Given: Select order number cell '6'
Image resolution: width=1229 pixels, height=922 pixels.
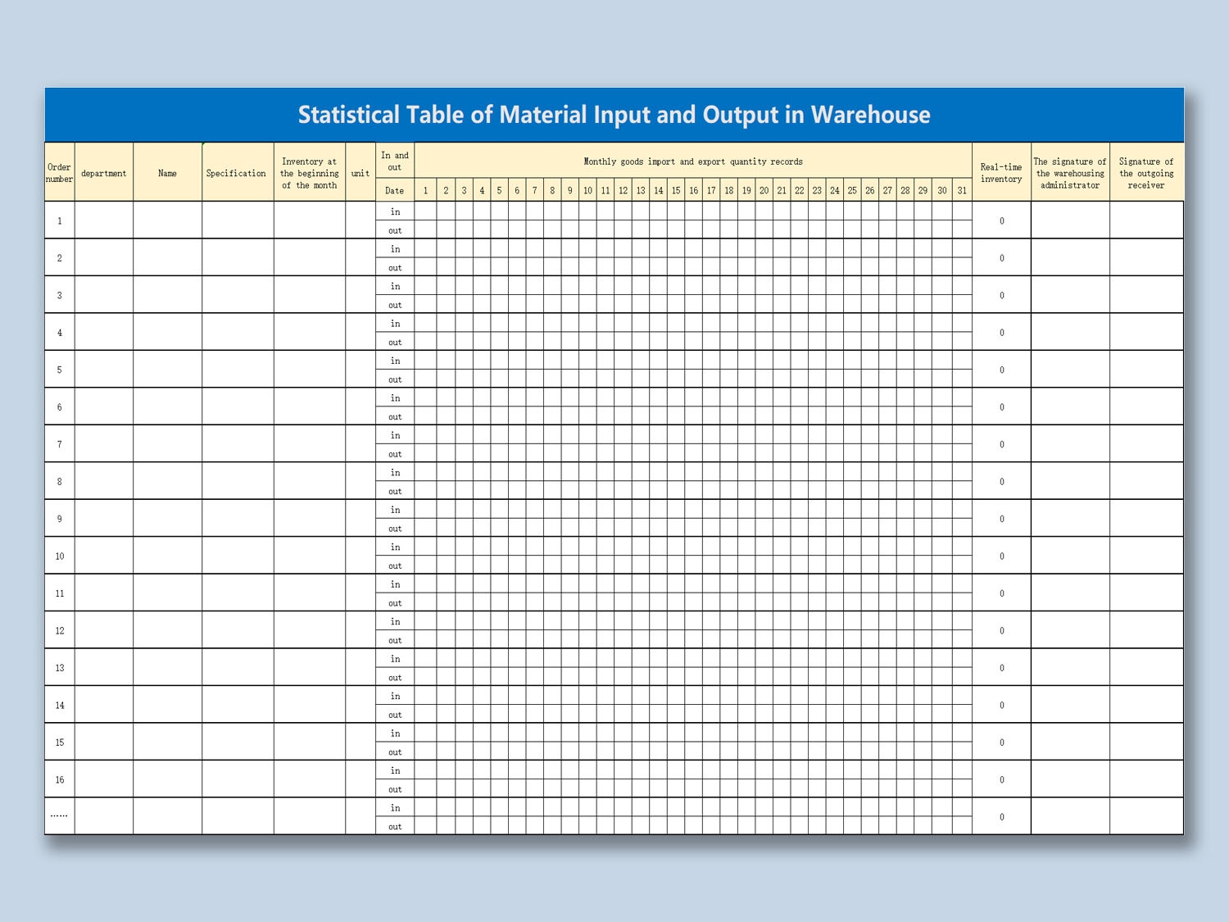Looking at the screenshot, I should [x=60, y=406].
